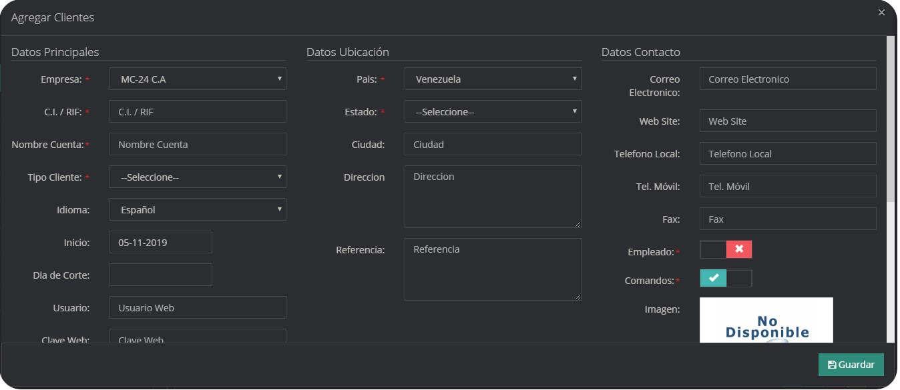Focus the Usuario Web input
This screenshot has width=900, height=390.
click(198, 308)
